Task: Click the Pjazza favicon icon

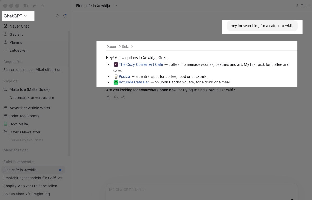Action: click(x=116, y=76)
